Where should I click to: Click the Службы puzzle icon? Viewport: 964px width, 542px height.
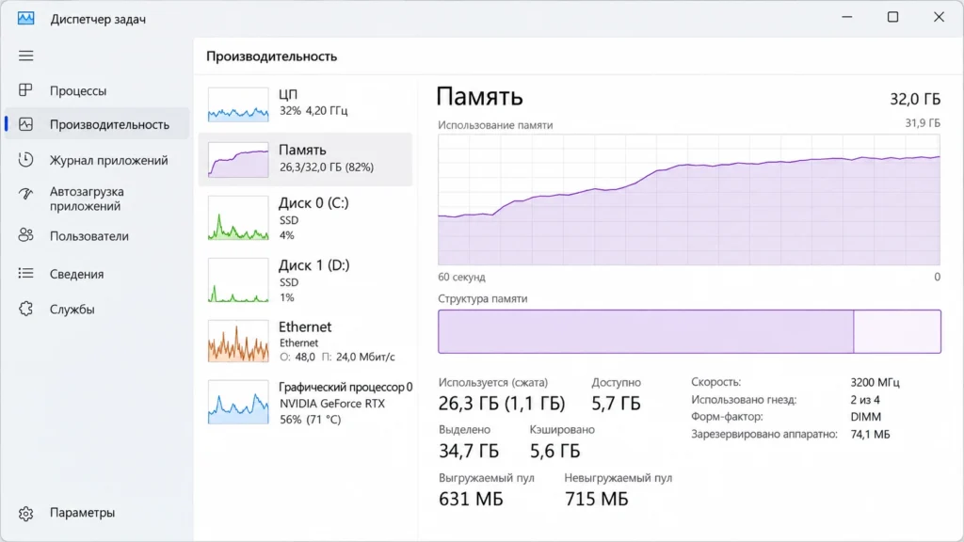coord(25,309)
